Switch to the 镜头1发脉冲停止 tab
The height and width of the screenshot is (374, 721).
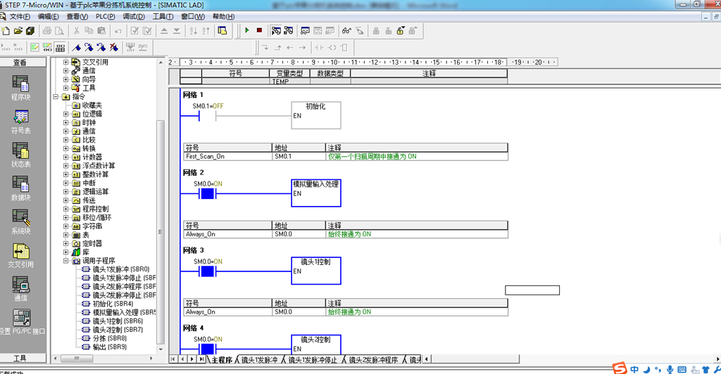(313, 360)
